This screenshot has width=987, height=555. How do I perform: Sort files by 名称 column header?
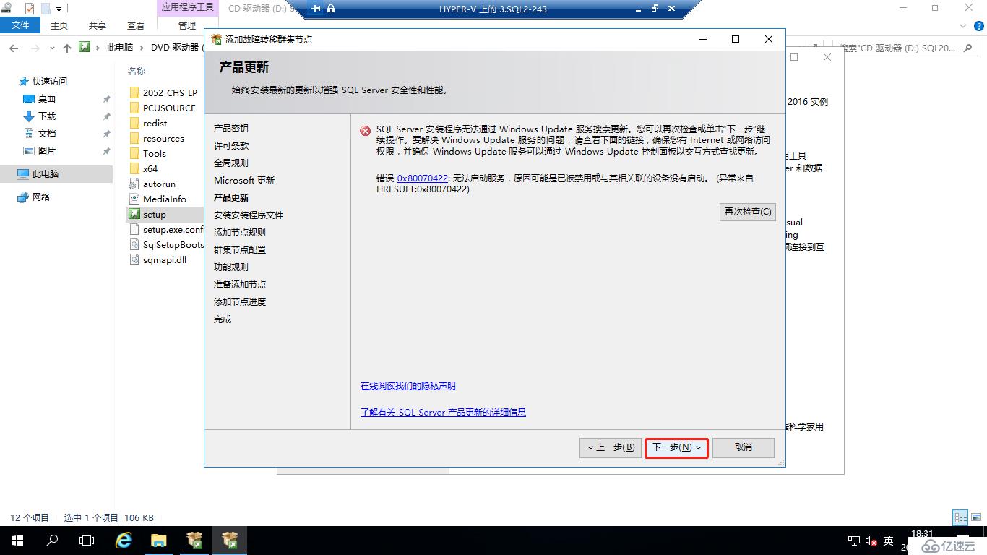(x=137, y=71)
